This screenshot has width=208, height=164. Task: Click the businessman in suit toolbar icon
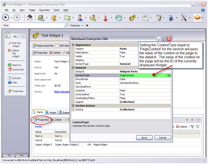click(x=80, y=18)
